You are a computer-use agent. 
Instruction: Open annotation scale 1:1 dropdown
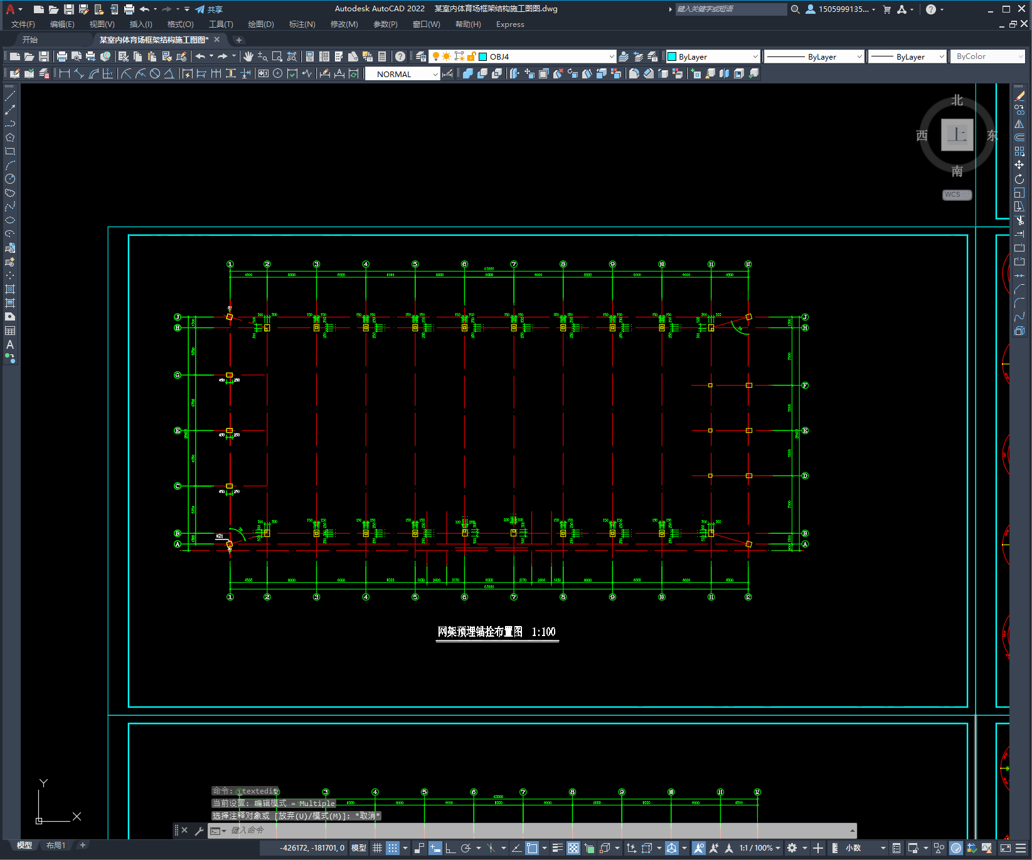(759, 848)
